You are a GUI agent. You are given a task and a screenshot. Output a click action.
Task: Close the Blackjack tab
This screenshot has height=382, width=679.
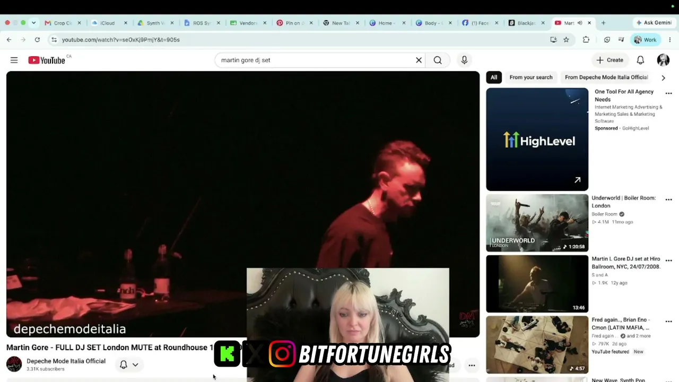tap(543, 23)
